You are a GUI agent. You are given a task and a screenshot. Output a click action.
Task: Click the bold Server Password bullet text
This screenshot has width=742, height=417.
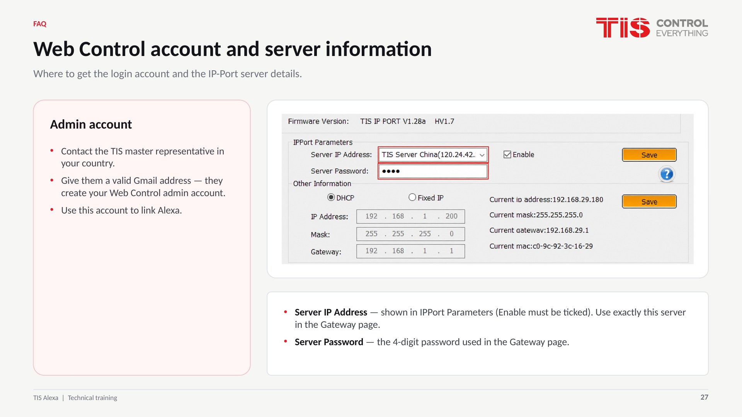tap(329, 342)
